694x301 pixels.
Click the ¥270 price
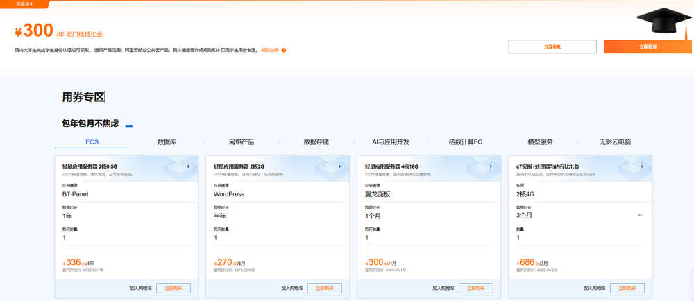(x=229, y=263)
